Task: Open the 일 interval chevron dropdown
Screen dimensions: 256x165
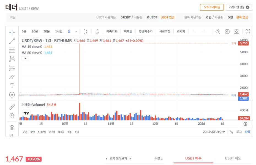Action: point(76,31)
